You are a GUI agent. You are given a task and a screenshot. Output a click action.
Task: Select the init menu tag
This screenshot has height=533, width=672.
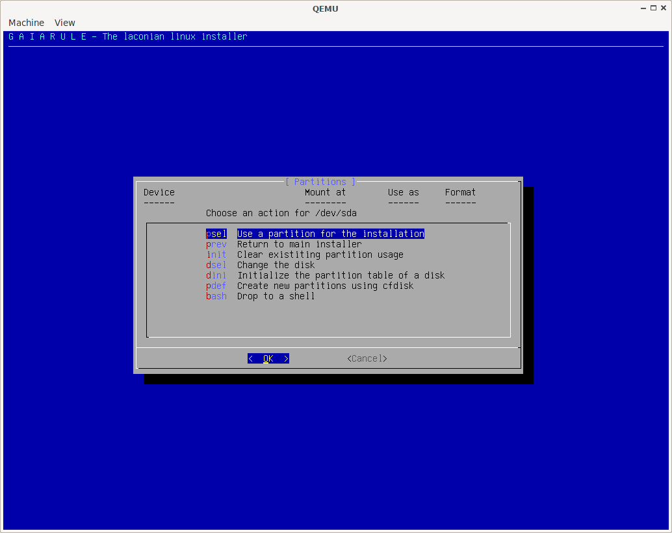[216, 254]
